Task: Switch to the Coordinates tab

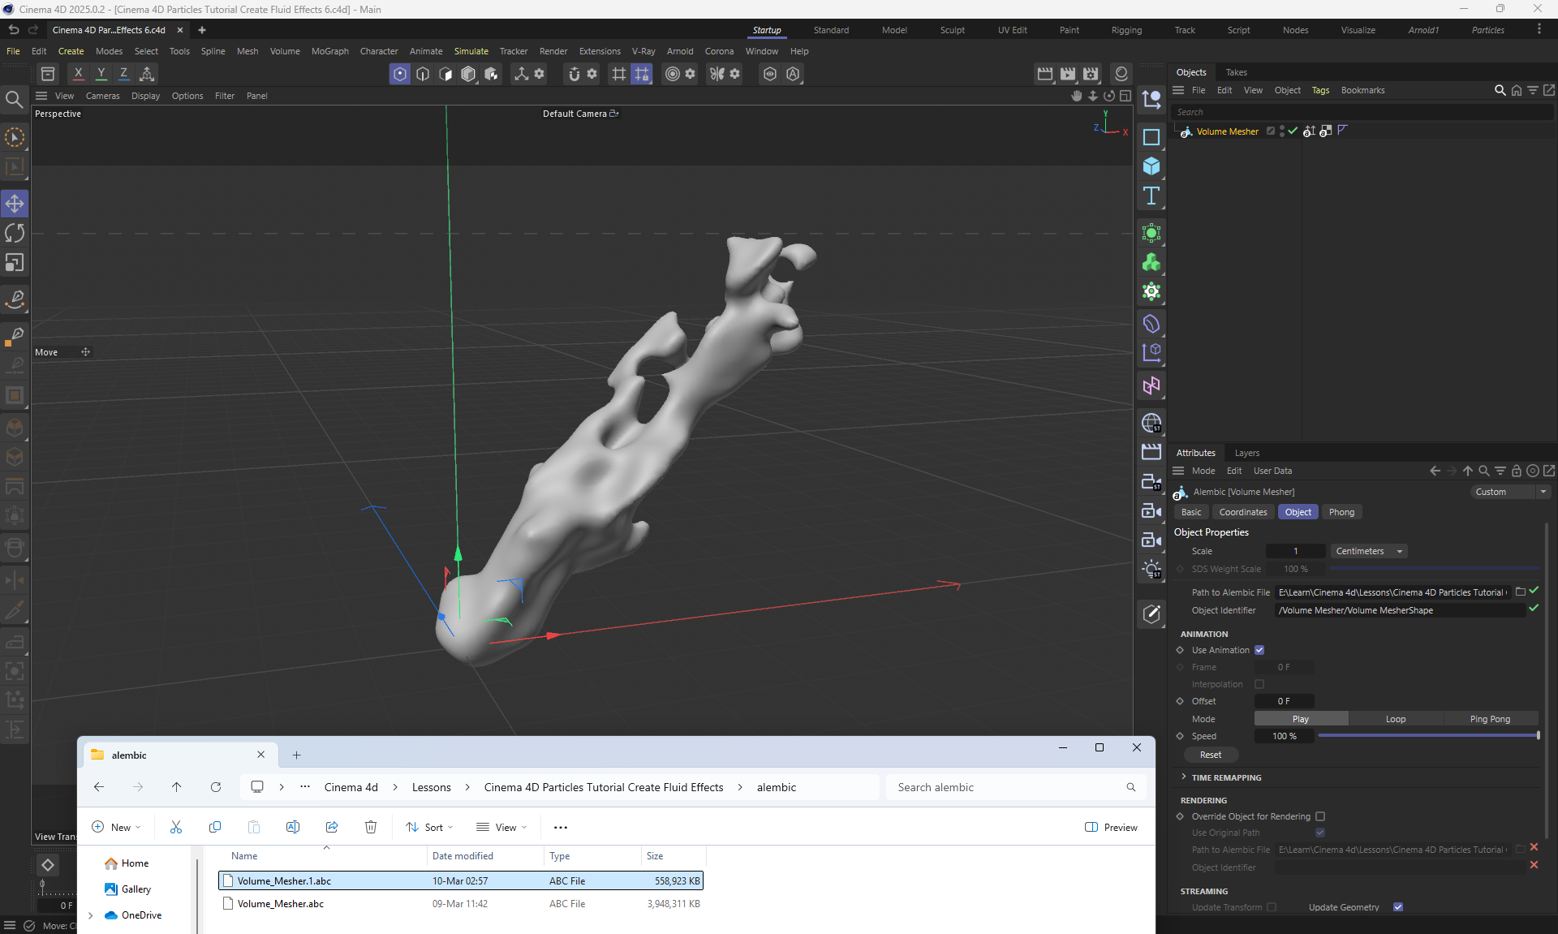Action: tap(1242, 512)
